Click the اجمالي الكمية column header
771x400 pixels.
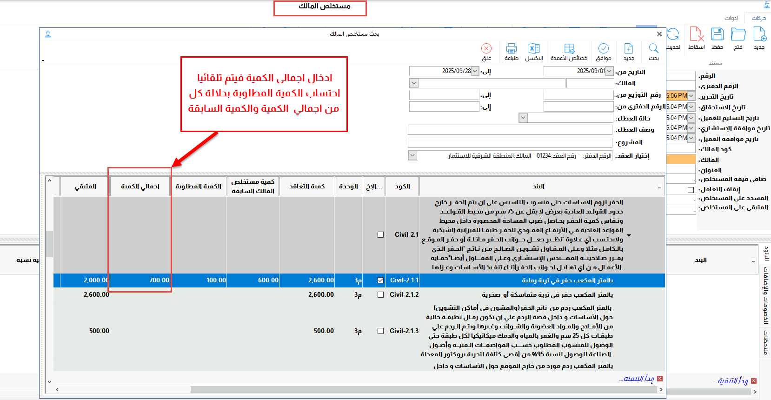[x=140, y=187]
